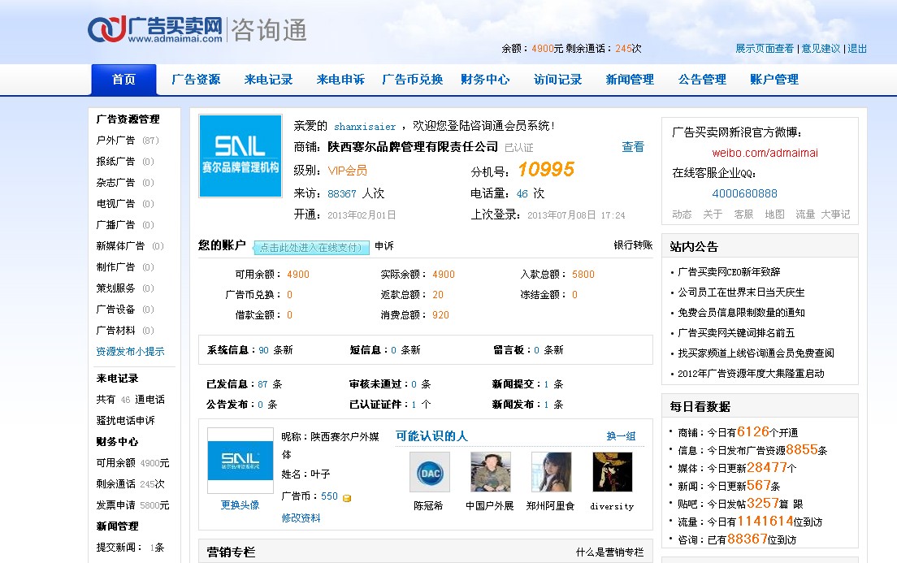
Task: Open diversity profile photo
Action: [x=613, y=472]
